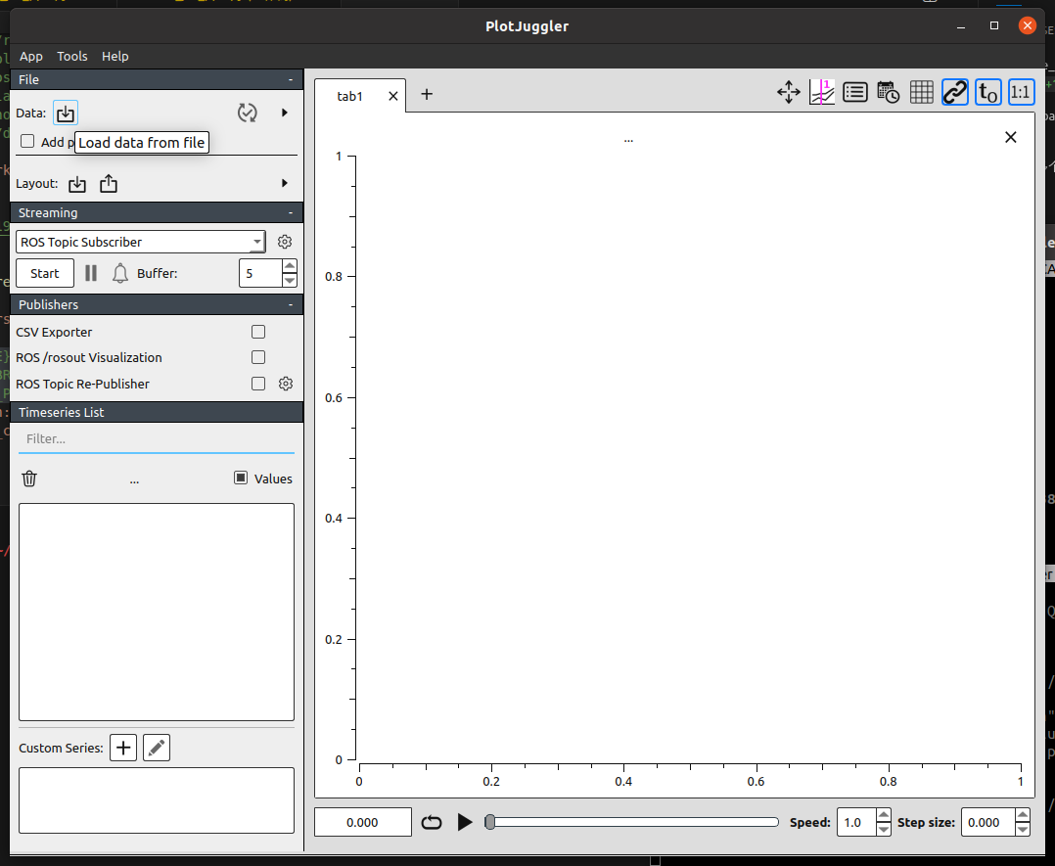Image resolution: width=1055 pixels, height=866 pixels.
Task: Collapse the Streaming section
Action: [x=290, y=212]
